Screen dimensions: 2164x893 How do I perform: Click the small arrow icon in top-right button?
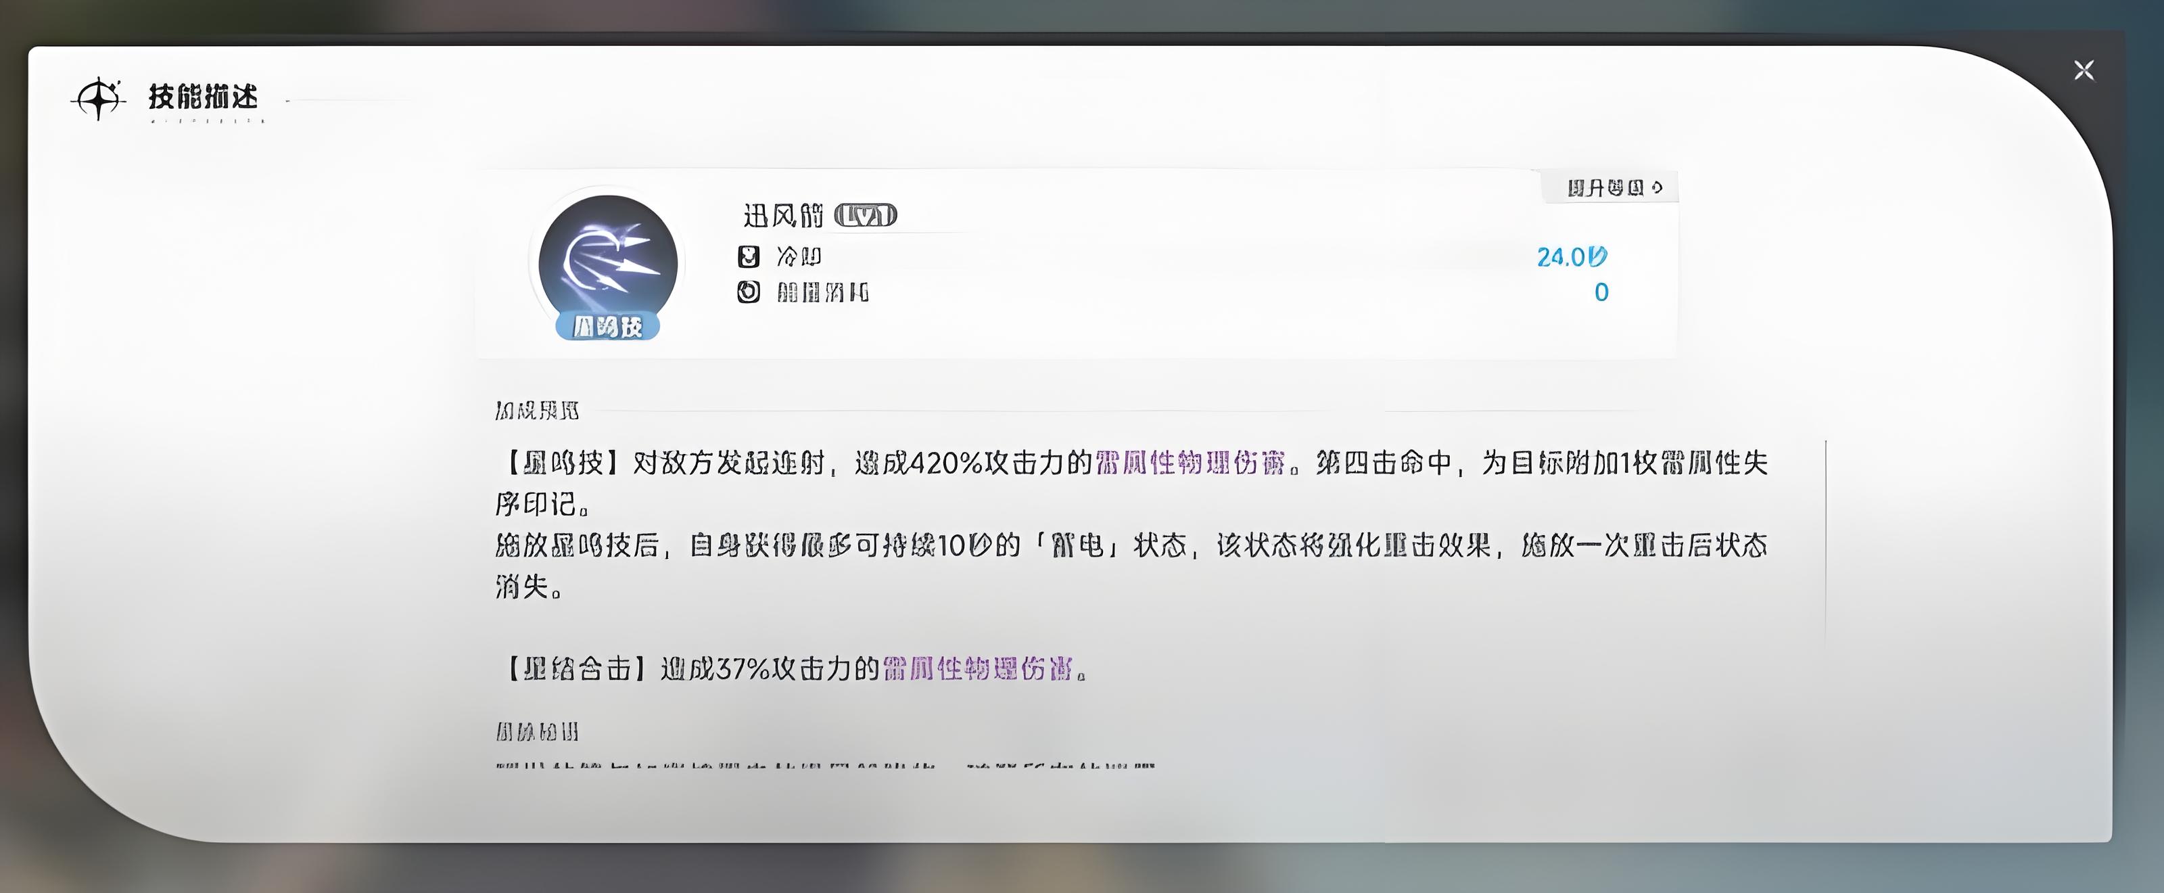pos(1657,187)
